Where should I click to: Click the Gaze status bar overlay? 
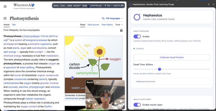coord(88,6)
